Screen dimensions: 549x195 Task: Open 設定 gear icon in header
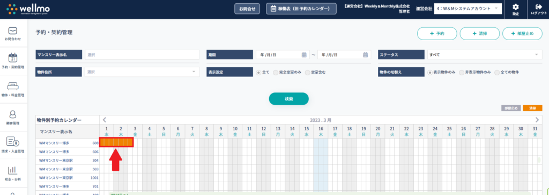(516, 7)
